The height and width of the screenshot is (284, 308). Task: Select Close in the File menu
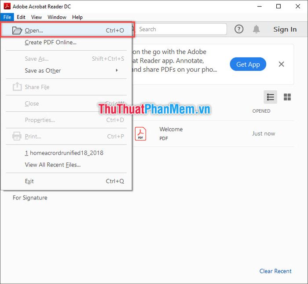point(66,103)
